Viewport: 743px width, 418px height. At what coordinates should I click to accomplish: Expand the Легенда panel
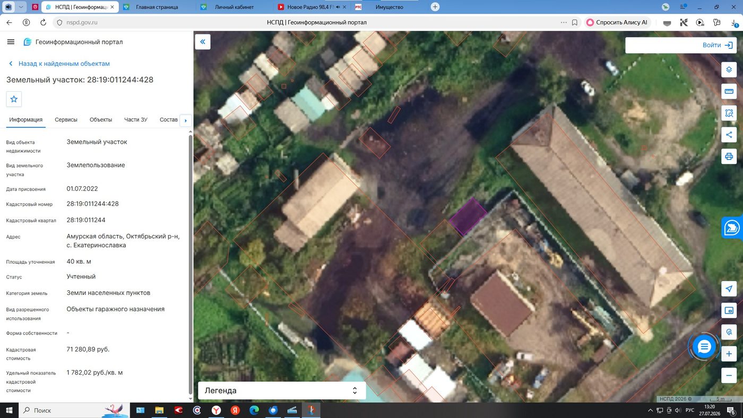tap(282, 390)
